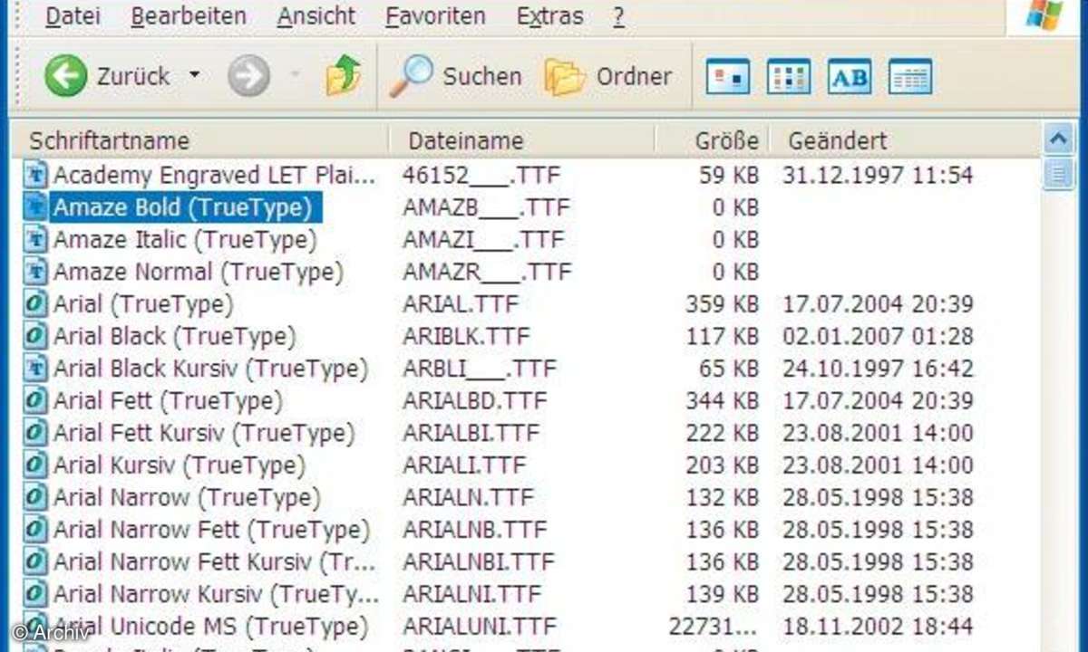Screen dimensions: 1088x652
Task: Click the green Zurück back arrow
Action: (66, 77)
